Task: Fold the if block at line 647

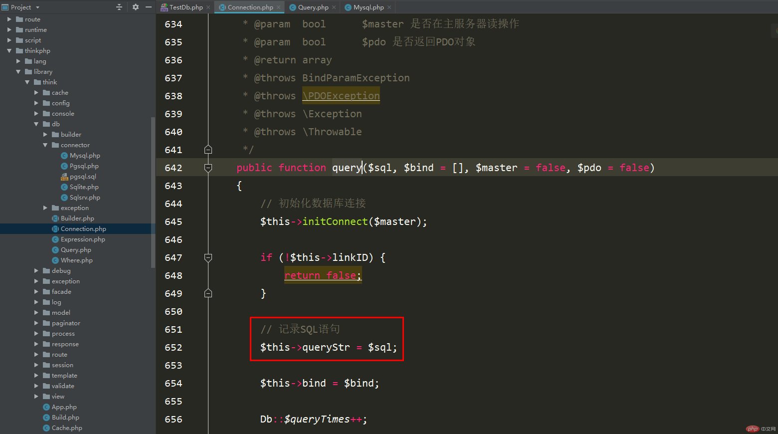Action: click(x=208, y=257)
